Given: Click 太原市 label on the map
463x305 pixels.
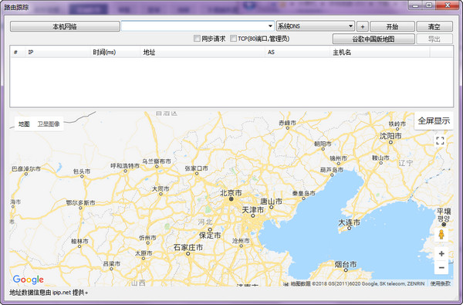Looking at the screenshot, I should [x=144, y=253].
